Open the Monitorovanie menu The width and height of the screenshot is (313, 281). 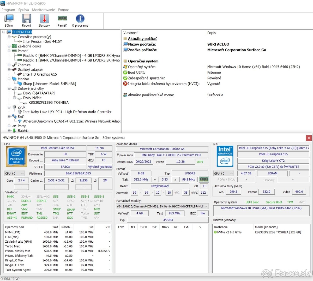coord(44,10)
